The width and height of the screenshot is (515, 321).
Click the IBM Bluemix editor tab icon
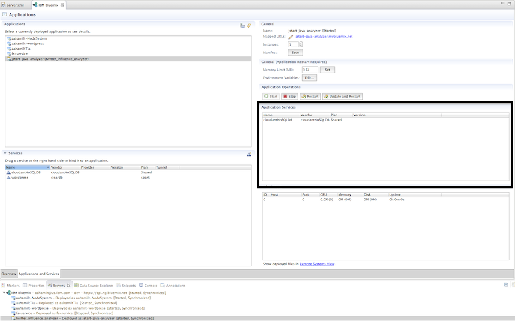35,5
